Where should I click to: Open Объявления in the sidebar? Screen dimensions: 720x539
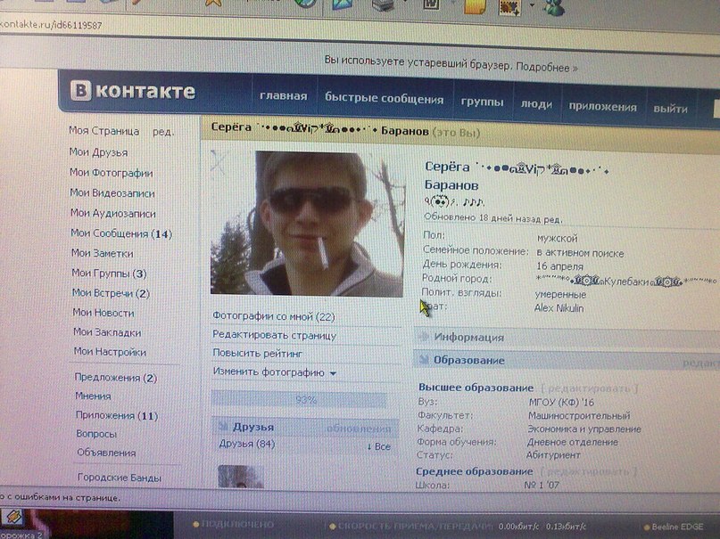tap(106, 453)
